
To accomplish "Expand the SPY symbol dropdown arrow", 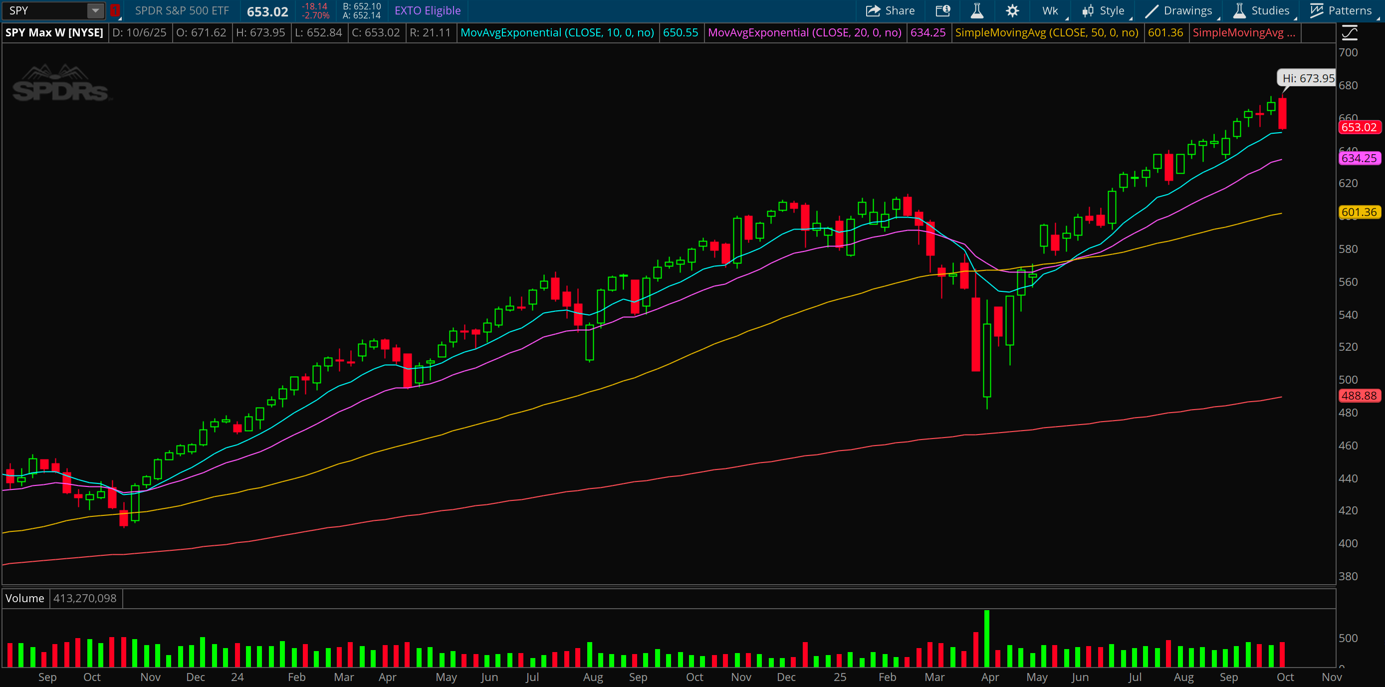I will [95, 11].
